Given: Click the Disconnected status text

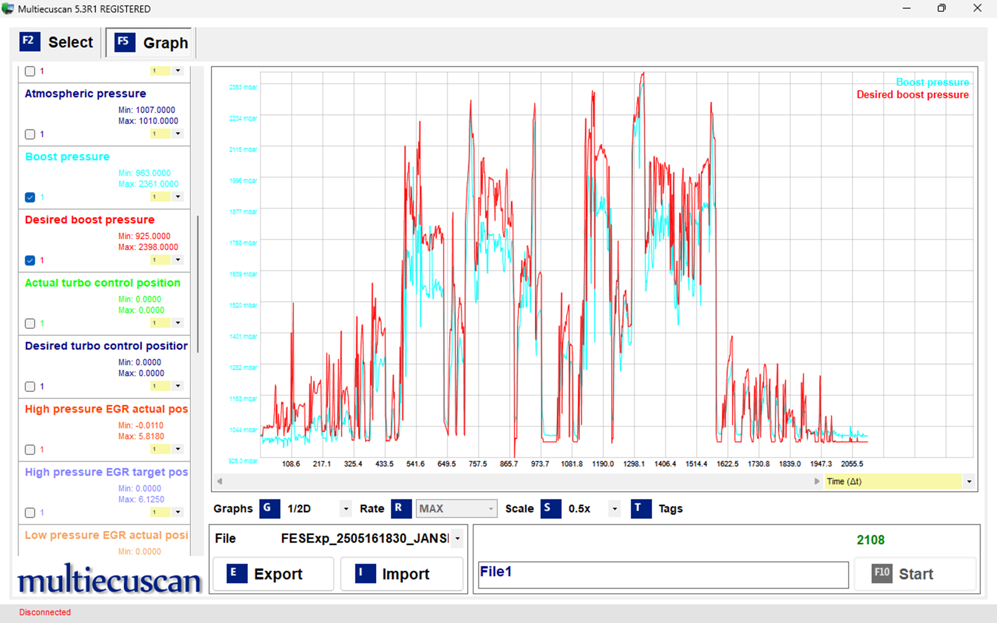Looking at the screenshot, I should [45, 612].
